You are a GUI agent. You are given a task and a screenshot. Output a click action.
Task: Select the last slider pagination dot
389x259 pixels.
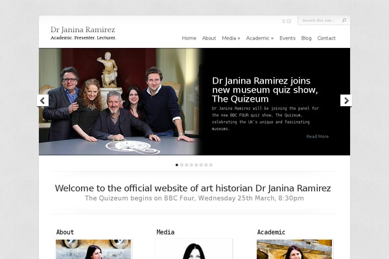click(x=211, y=164)
